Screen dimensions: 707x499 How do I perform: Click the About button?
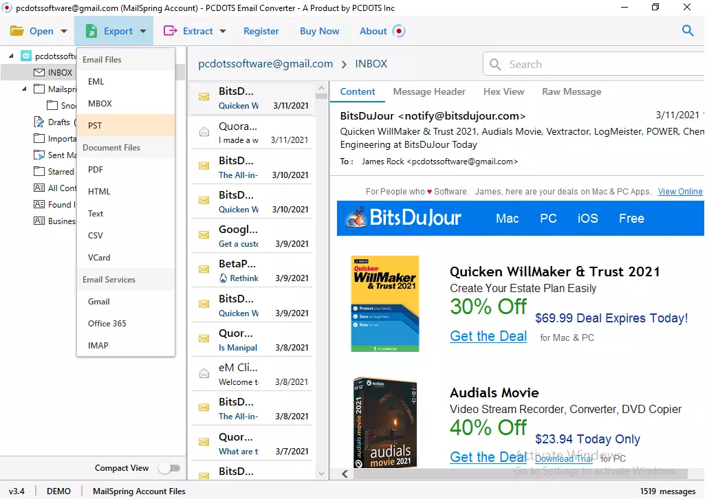(373, 31)
